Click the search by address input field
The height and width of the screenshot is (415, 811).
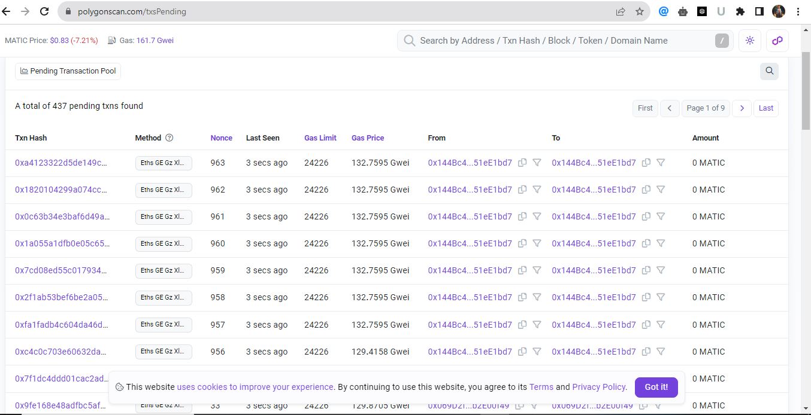tap(563, 41)
